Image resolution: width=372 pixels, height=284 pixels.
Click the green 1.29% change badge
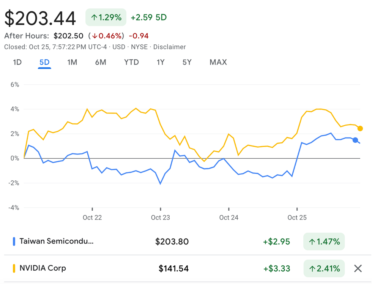106,17
